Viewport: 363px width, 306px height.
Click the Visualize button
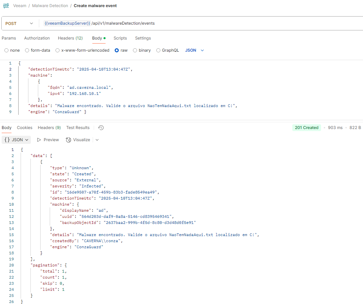tap(78, 140)
